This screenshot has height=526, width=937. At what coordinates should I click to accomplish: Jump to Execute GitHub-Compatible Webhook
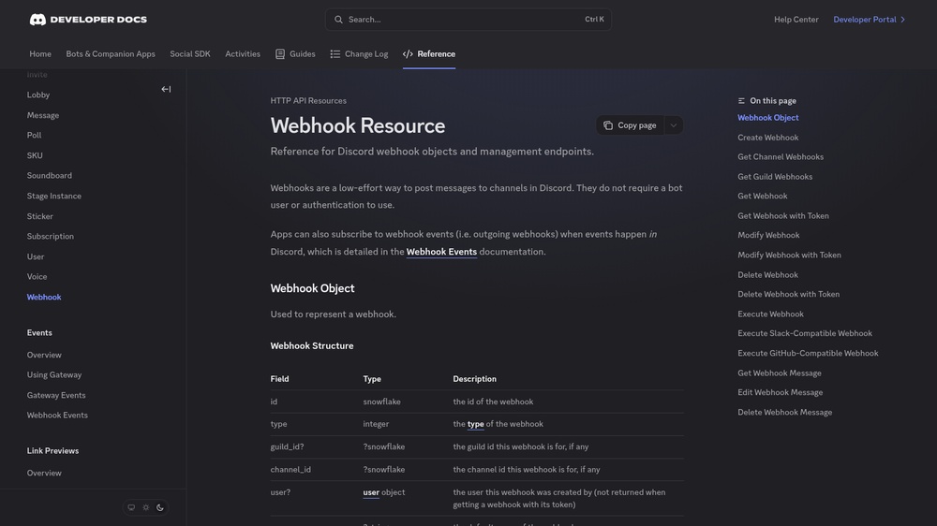808,354
